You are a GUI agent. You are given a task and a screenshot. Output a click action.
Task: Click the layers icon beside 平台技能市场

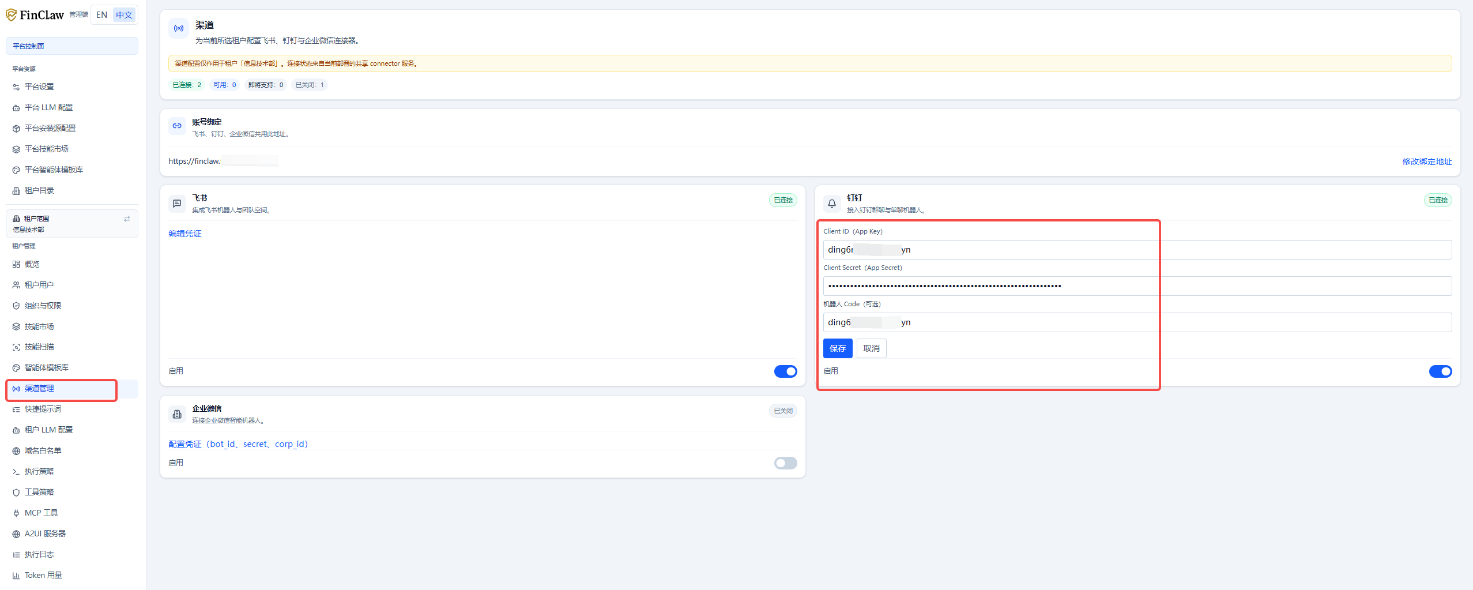click(16, 149)
